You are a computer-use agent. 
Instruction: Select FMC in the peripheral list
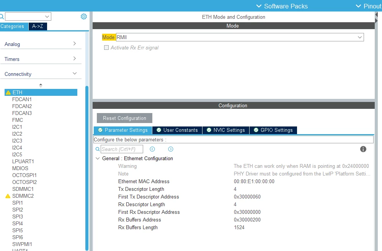[18, 120]
